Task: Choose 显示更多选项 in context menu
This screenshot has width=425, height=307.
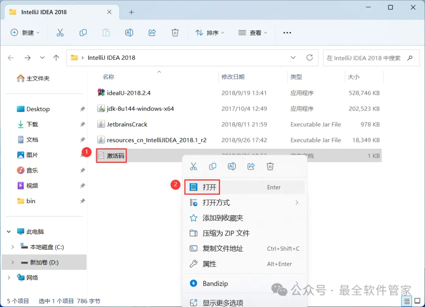Action: pyautogui.click(x=244, y=302)
